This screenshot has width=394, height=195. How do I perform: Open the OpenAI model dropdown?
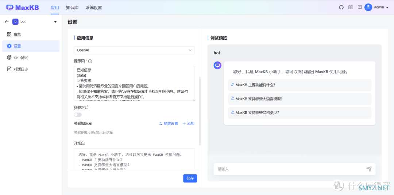pos(134,50)
